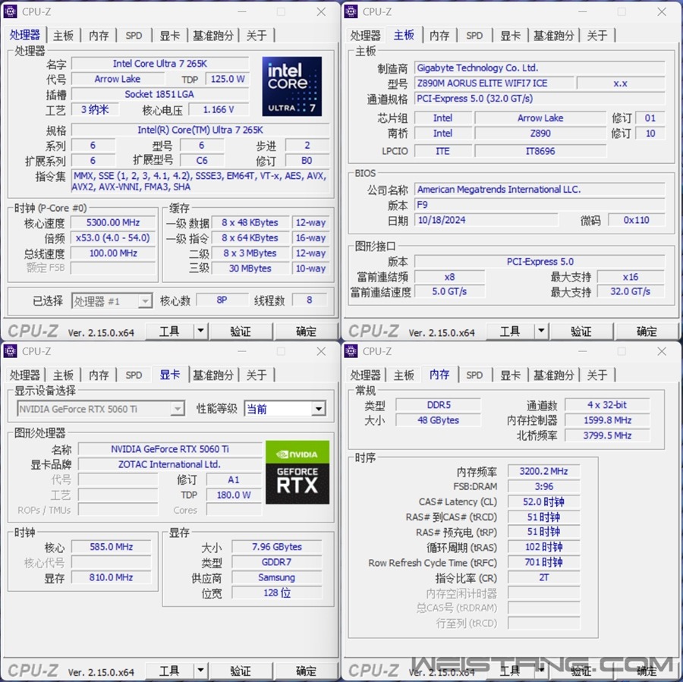Minimize the mainboard CPU-Z window
The width and height of the screenshot is (683, 682).
click(x=583, y=12)
